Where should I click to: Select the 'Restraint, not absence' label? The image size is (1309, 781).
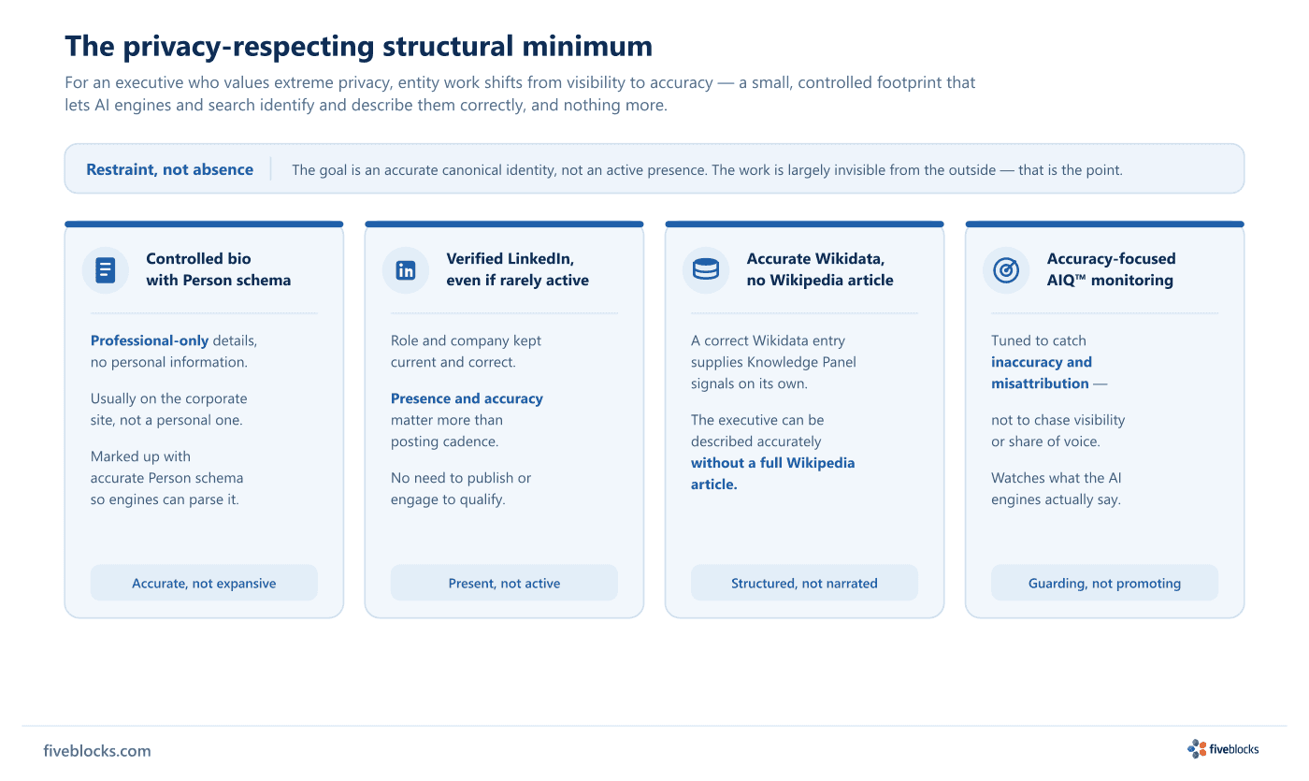click(169, 169)
